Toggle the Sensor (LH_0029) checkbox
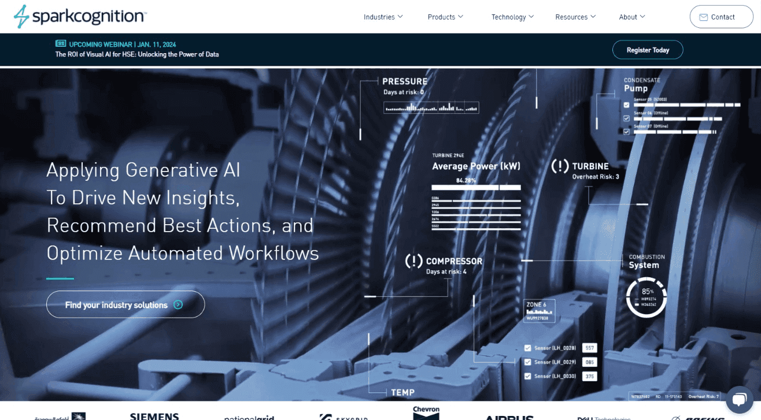Image resolution: width=761 pixels, height=420 pixels. pyautogui.click(x=527, y=362)
